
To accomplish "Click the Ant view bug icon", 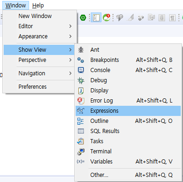I will (x=81, y=50).
